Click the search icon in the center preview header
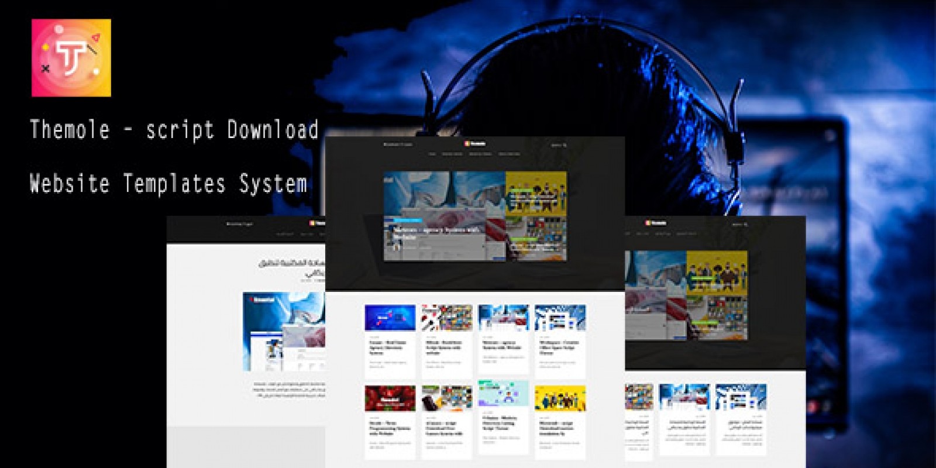The width and height of the screenshot is (936, 468). click(x=565, y=144)
